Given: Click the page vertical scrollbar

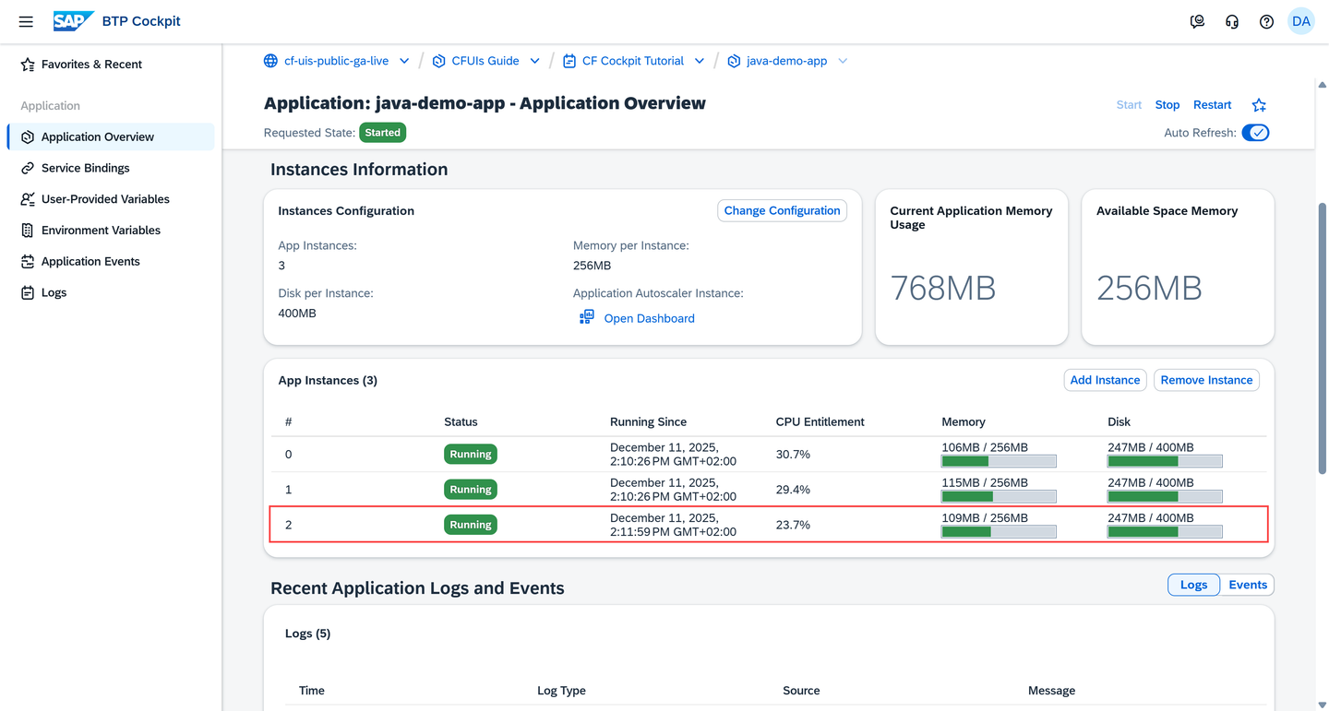Looking at the screenshot, I should tap(1322, 337).
